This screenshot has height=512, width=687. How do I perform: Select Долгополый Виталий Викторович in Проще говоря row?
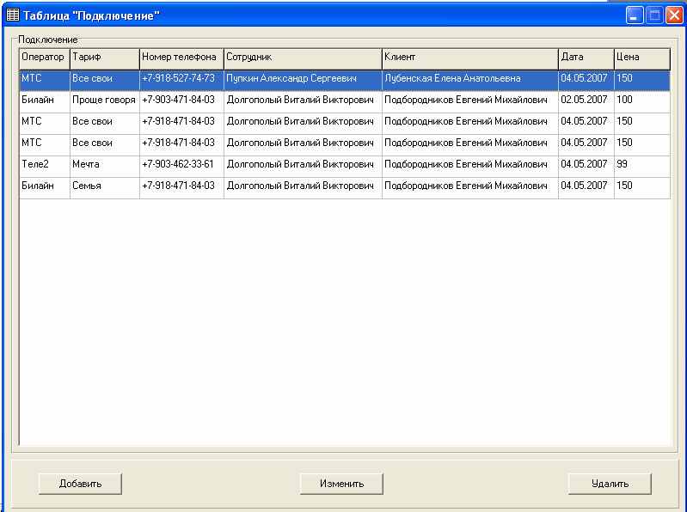[303, 102]
